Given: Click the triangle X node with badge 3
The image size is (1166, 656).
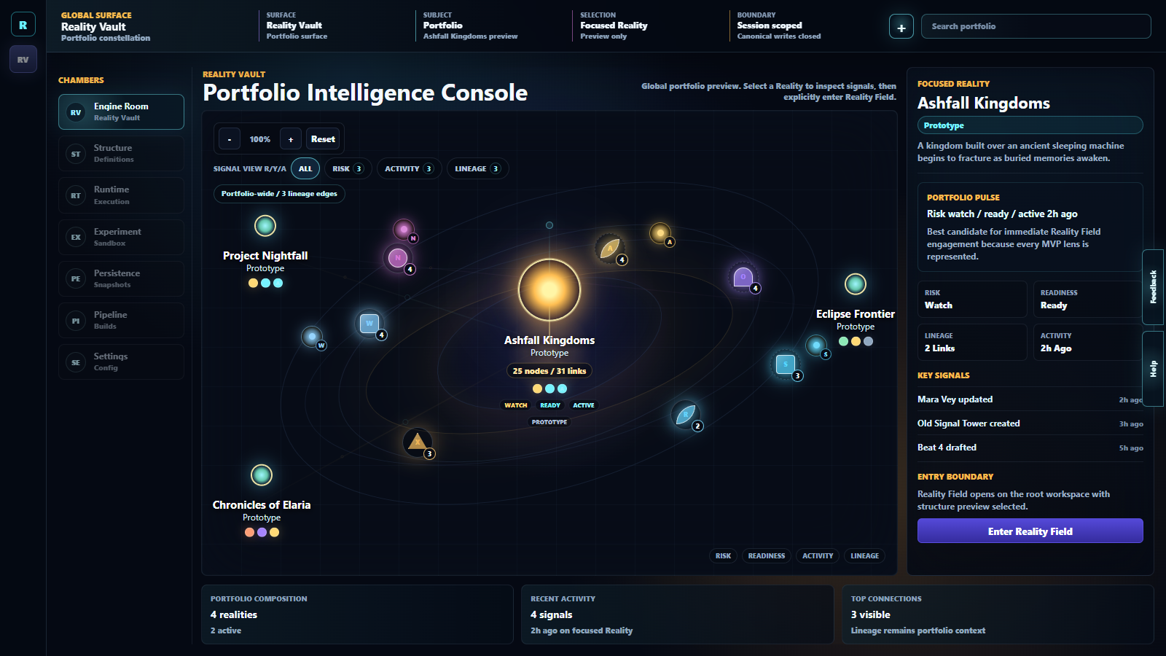Looking at the screenshot, I should (418, 442).
